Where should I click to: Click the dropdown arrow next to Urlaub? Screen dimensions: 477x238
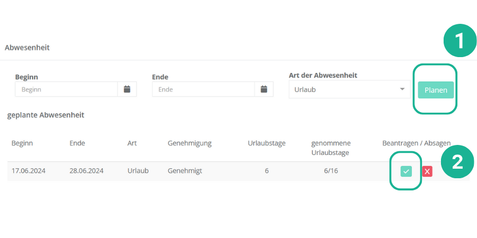tap(402, 89)
